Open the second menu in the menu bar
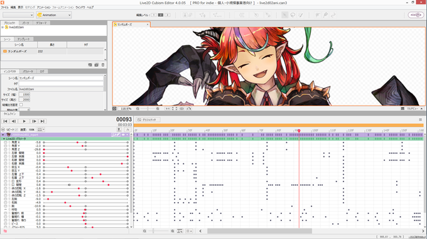427x239 pixels. 13,8
